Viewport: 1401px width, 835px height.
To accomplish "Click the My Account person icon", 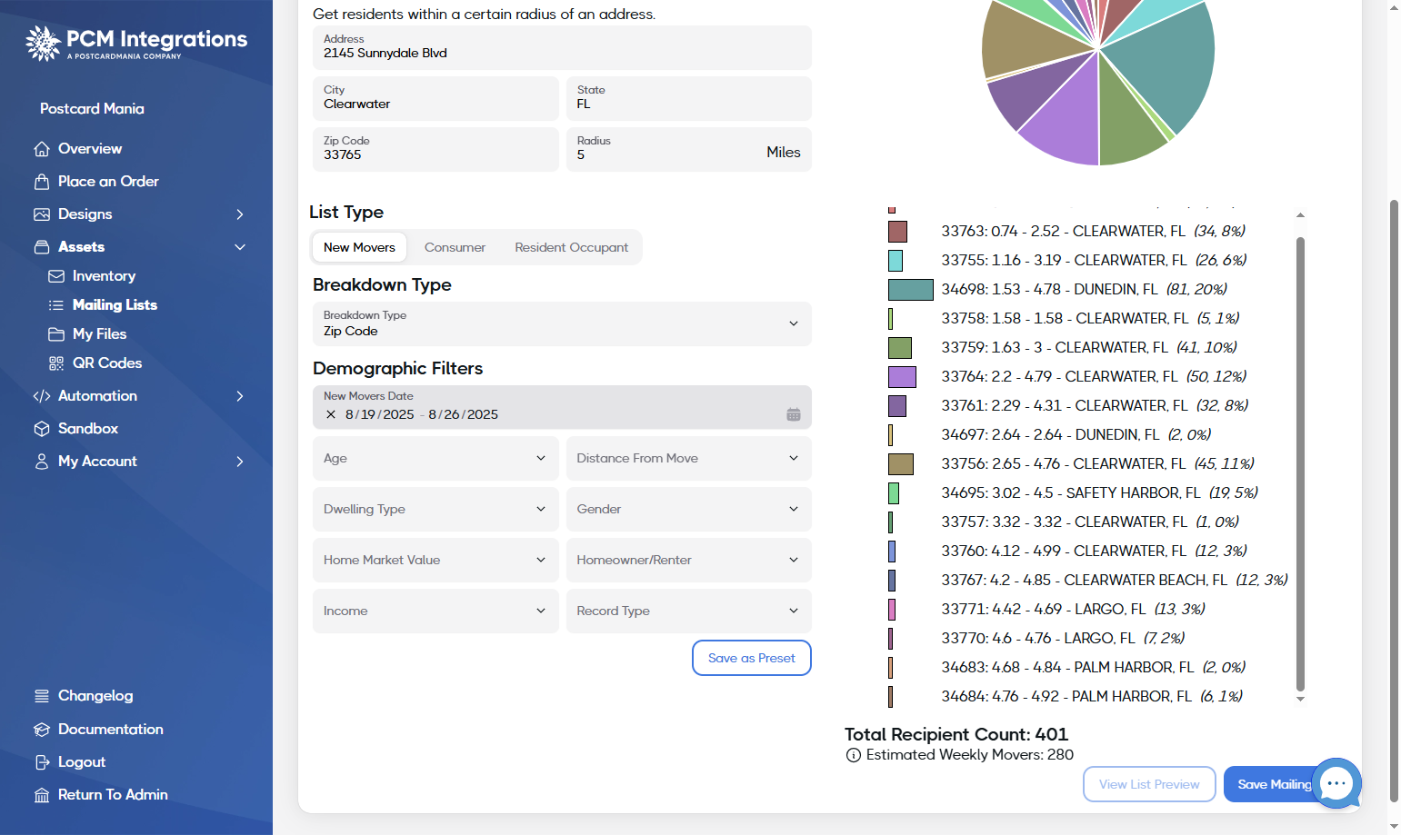I will pos(42,462).
